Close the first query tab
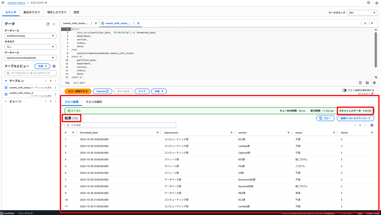 click(96, 23)
